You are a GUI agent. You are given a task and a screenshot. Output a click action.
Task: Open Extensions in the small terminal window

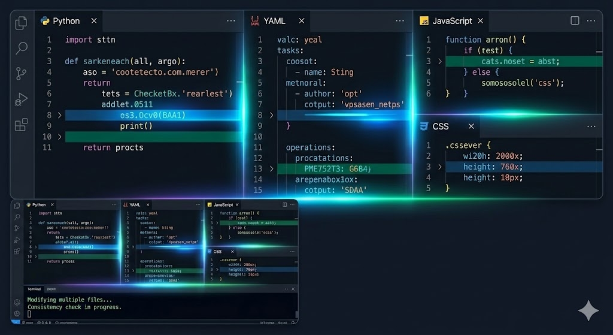tap(17, 251)
